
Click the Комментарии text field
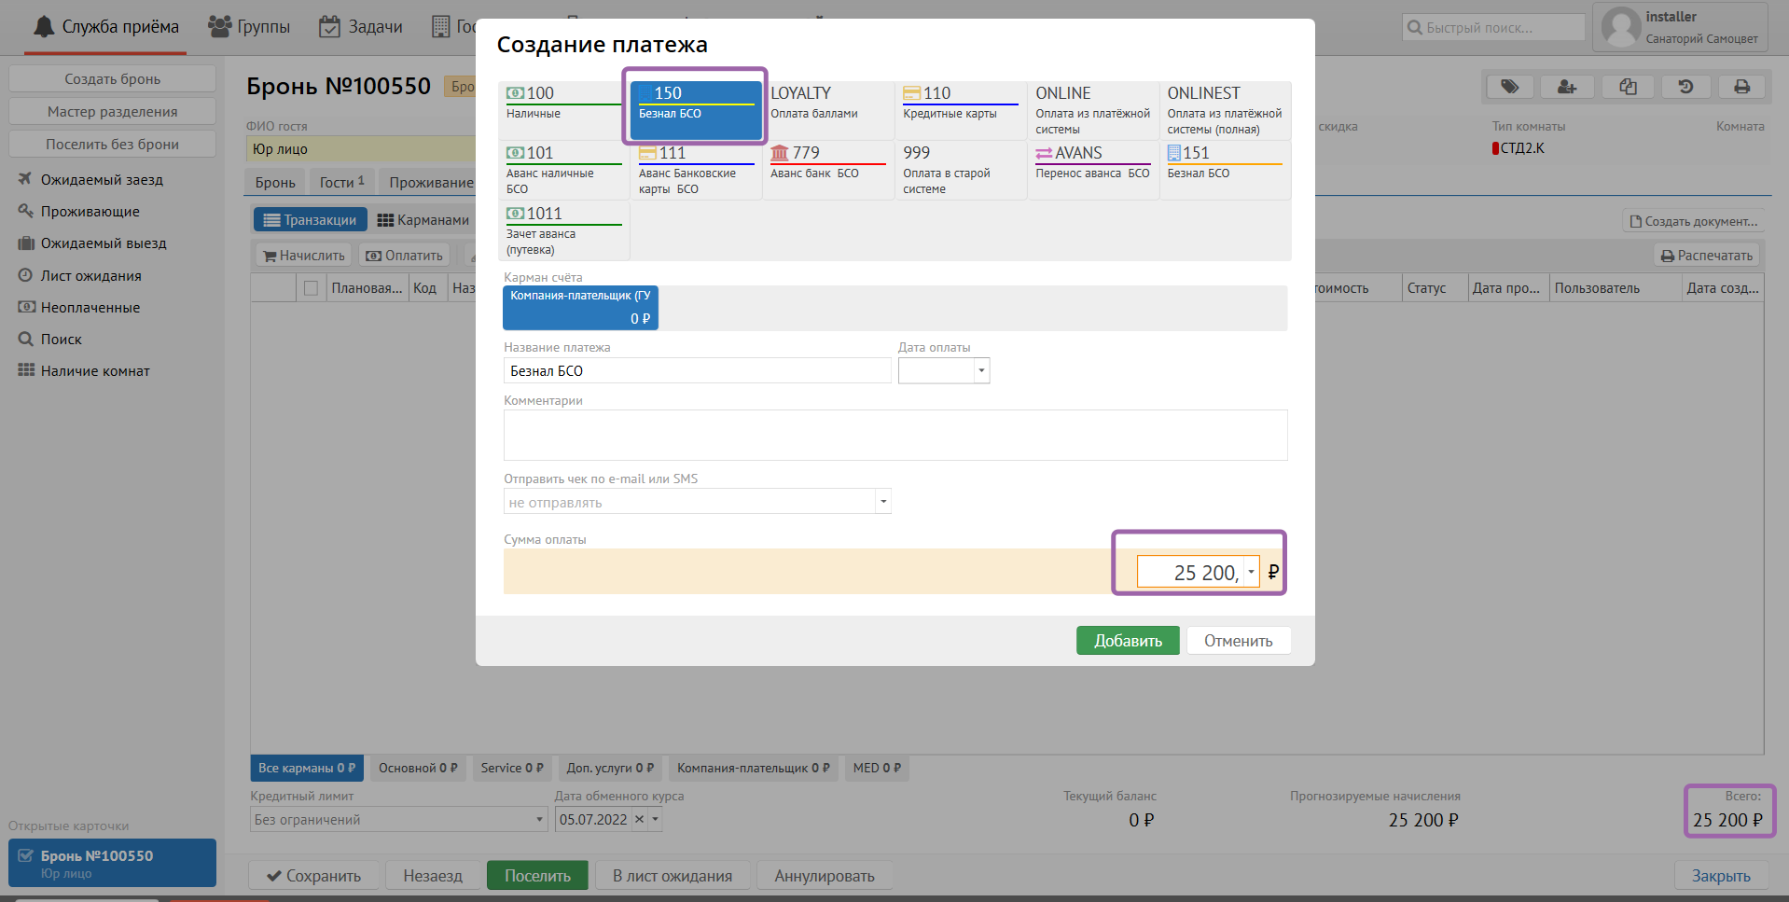894,435
